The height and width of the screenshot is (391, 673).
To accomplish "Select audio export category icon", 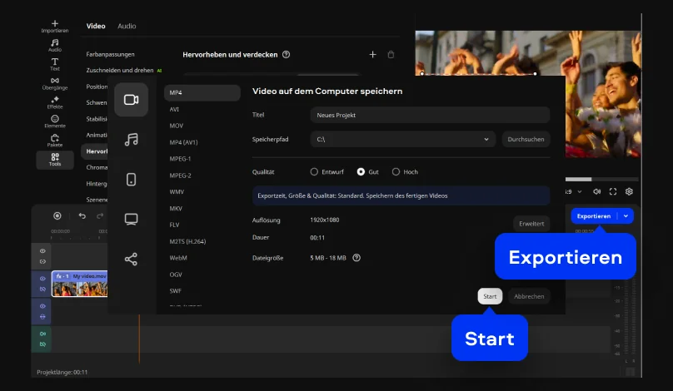I will [131, 139].
